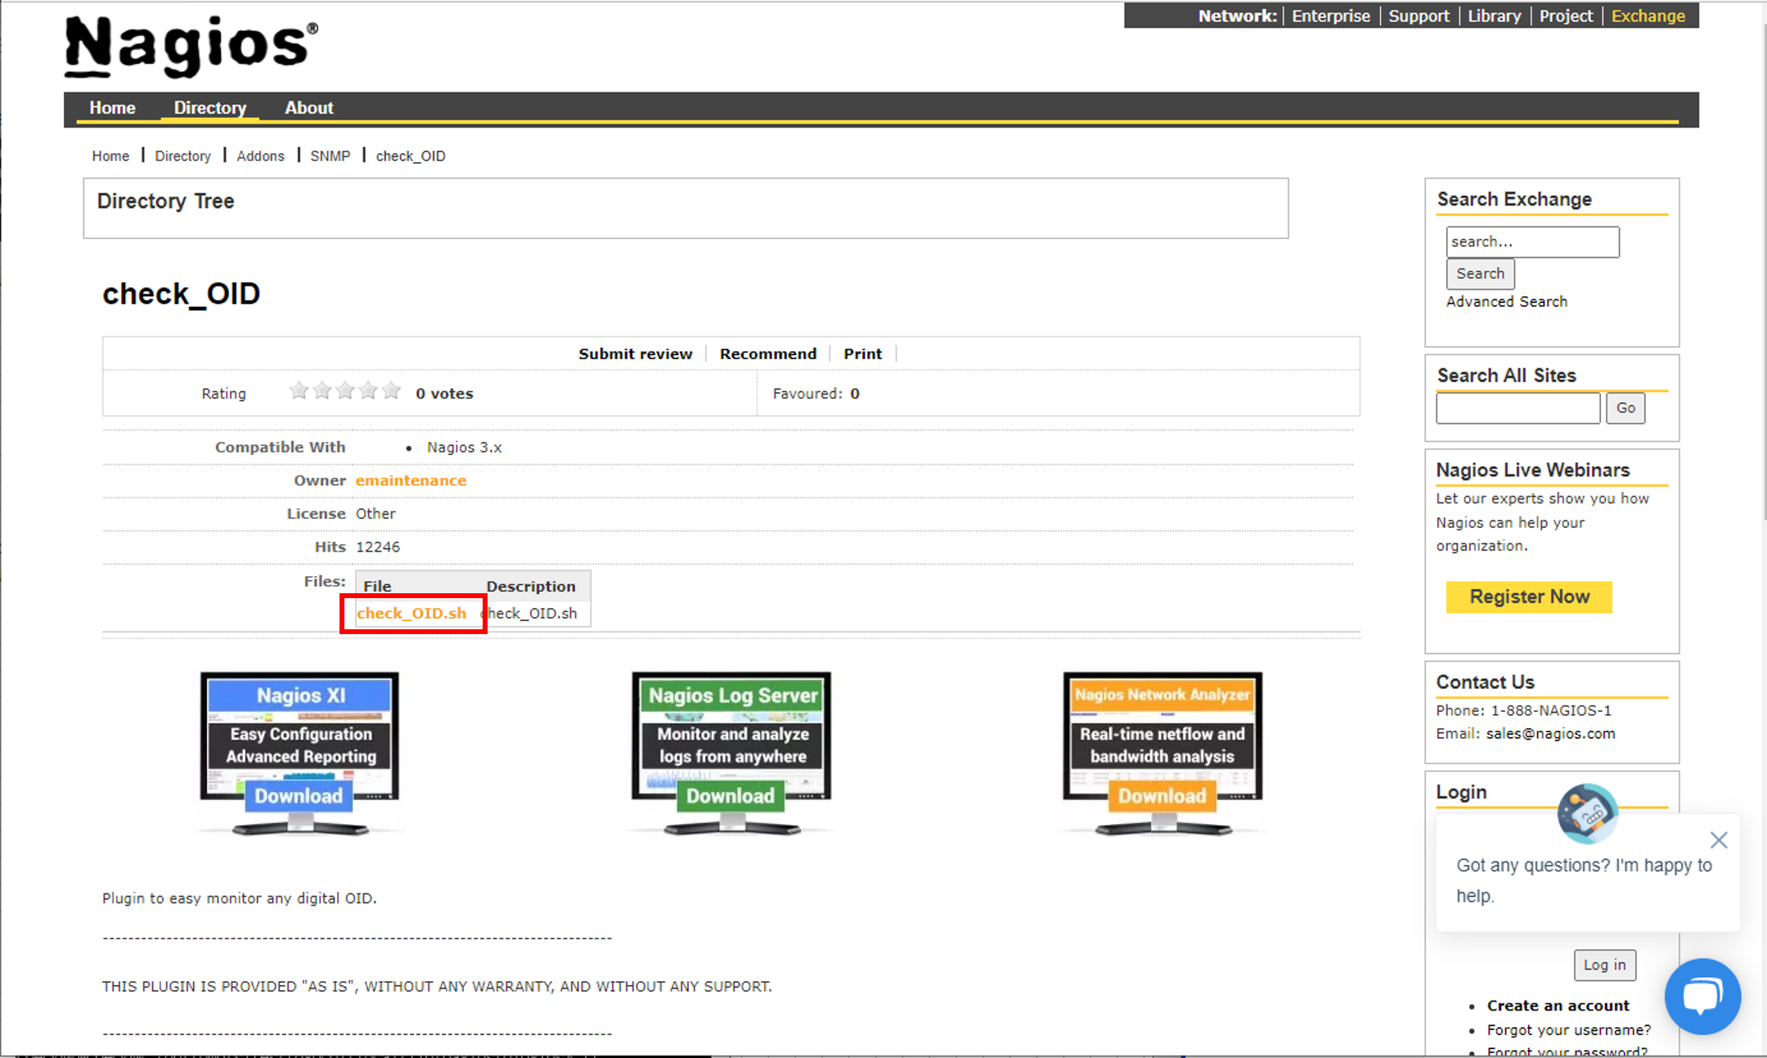Rate with the third star

345,391
